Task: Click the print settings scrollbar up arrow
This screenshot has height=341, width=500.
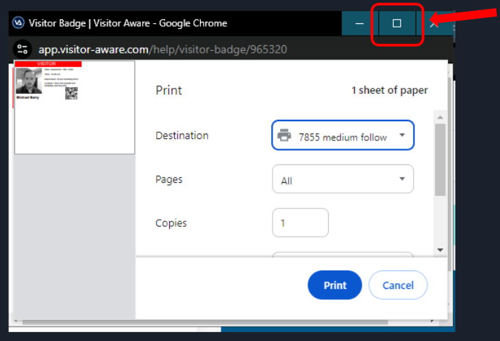Action: point(440,117)
